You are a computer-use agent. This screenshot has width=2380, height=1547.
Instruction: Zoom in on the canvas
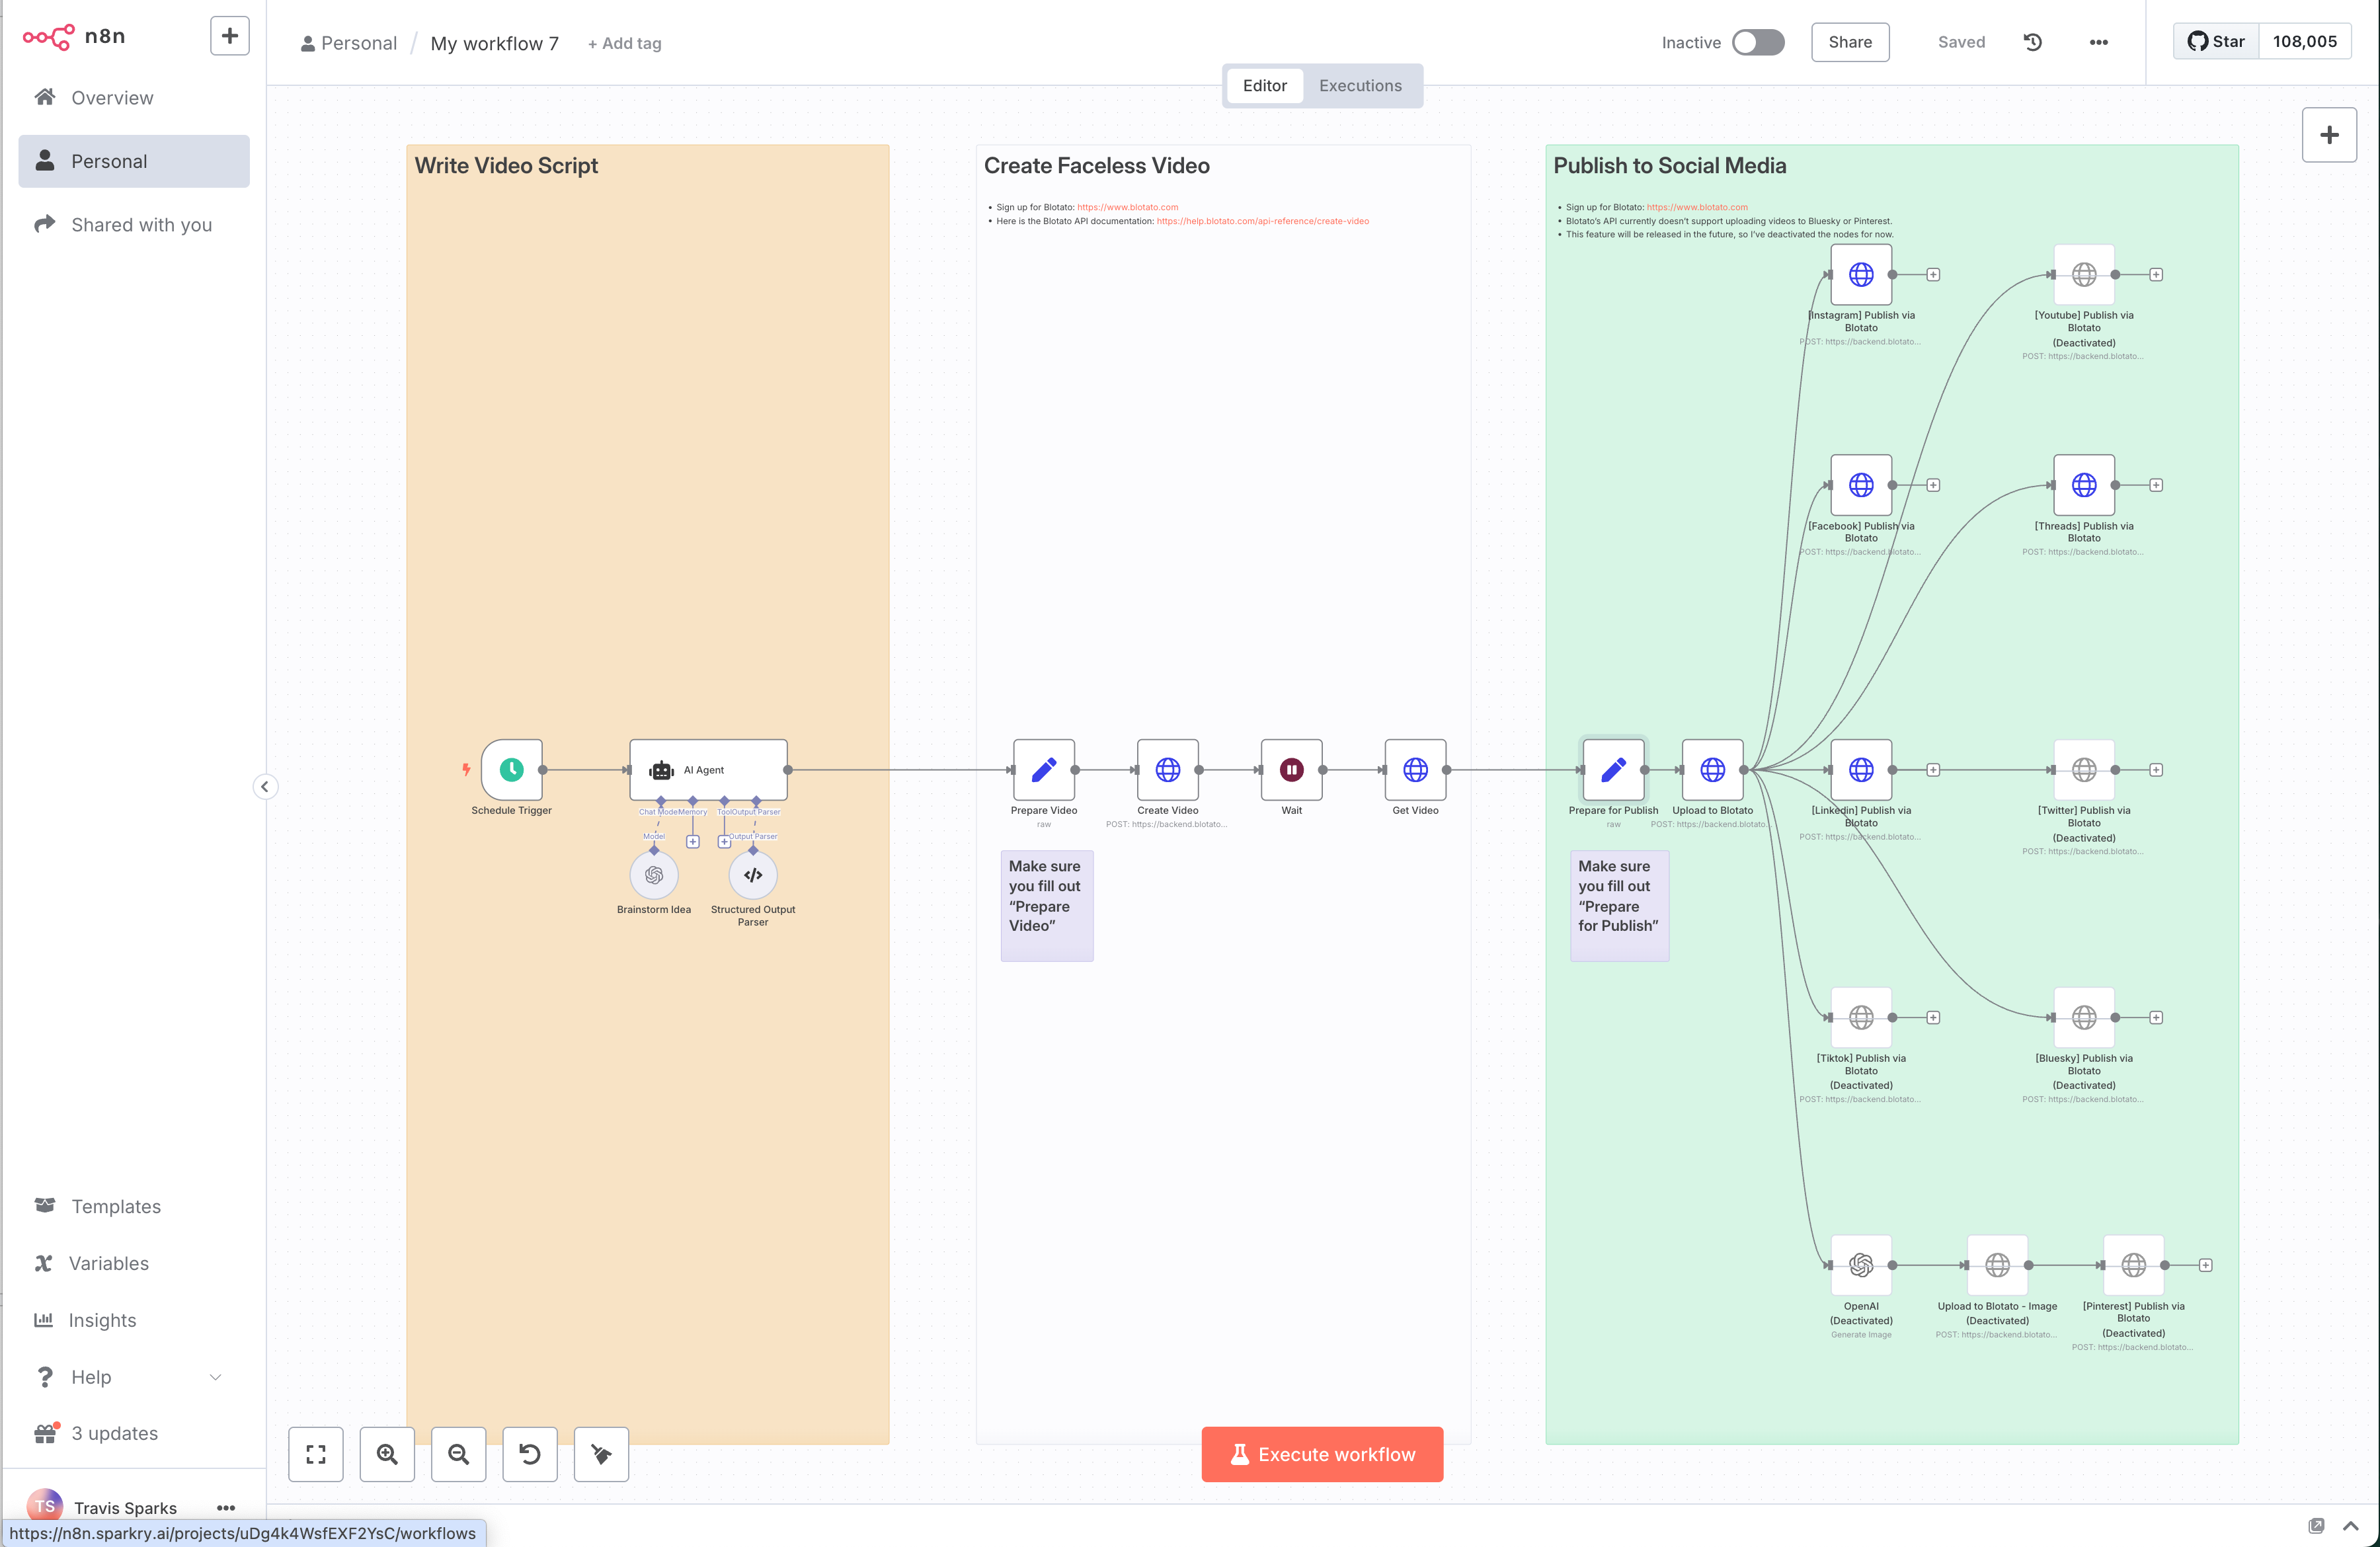coord(387,1454)
